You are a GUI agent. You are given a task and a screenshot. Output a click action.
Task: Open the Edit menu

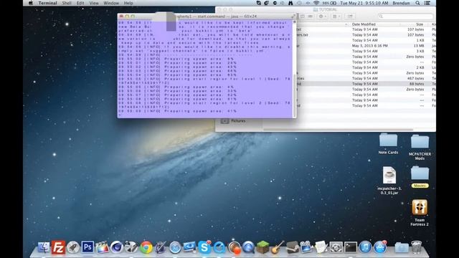pos(80,3)
